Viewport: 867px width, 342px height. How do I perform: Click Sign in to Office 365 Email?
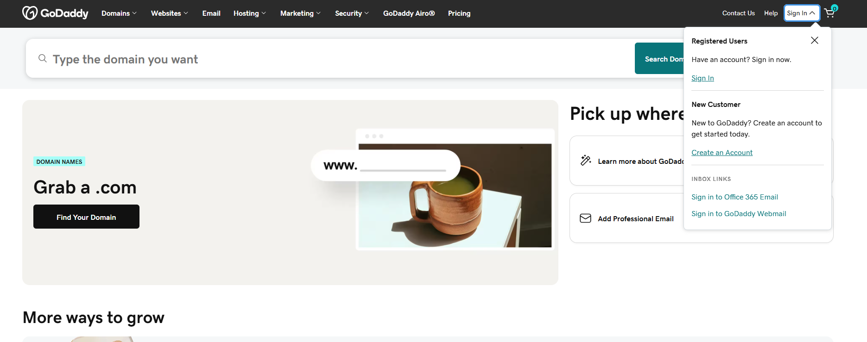point(734,197)
